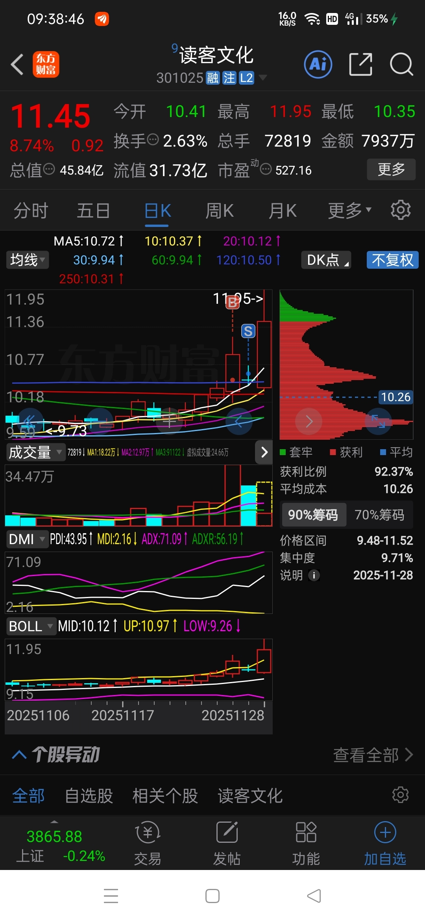
Task: Select the 自选股 filter tab
Action: tap(89, 796)
